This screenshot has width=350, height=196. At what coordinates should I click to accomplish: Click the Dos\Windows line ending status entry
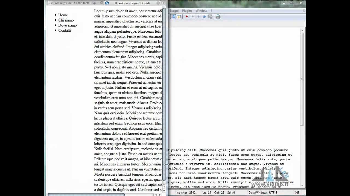(258, 193)
